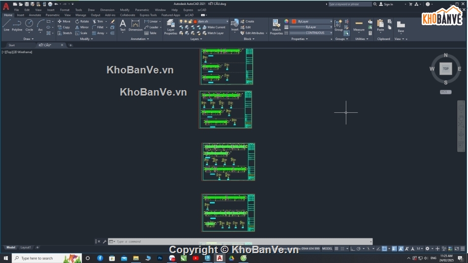Click the Text annotation tool
The height and width of the screenshot is (263, 468).
[123, 25]
